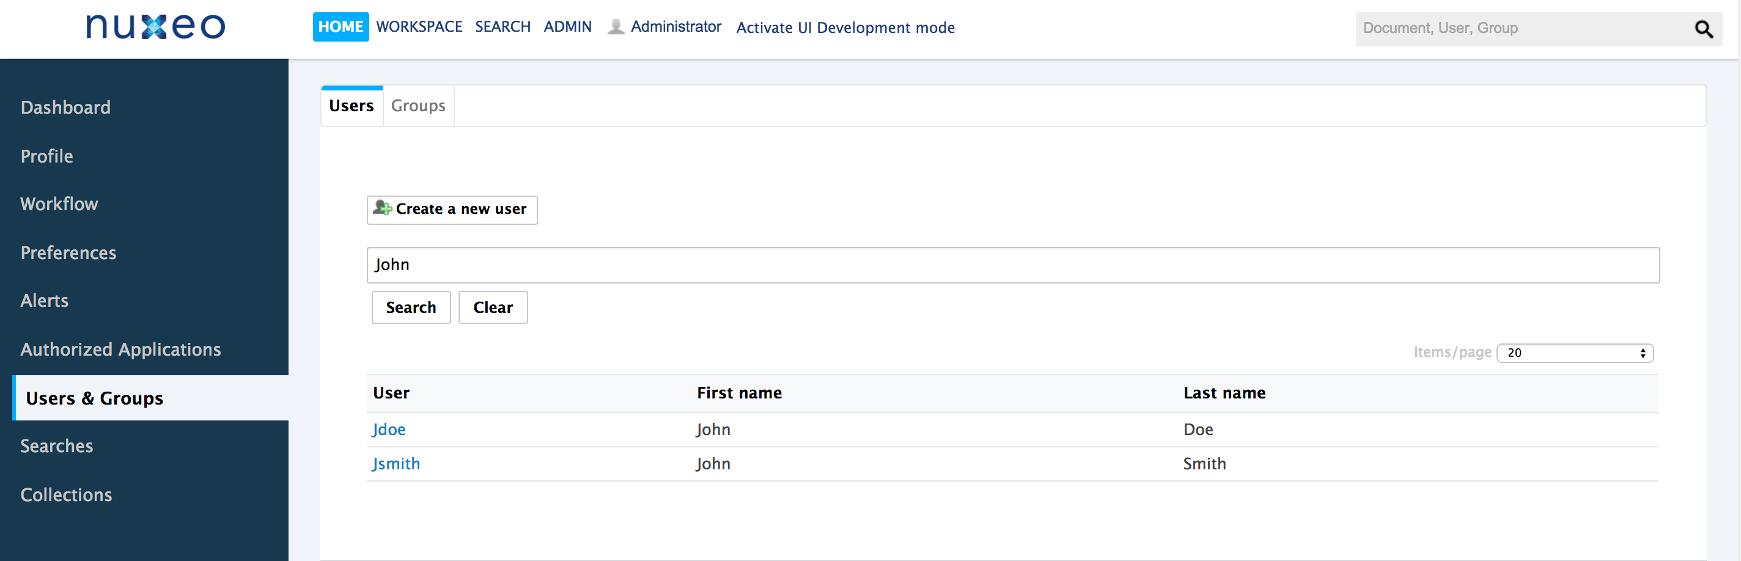This screenshot has width=1741, height=561.
Task: Select Users & Groups in sidebar
Action: tap(150, 398)
